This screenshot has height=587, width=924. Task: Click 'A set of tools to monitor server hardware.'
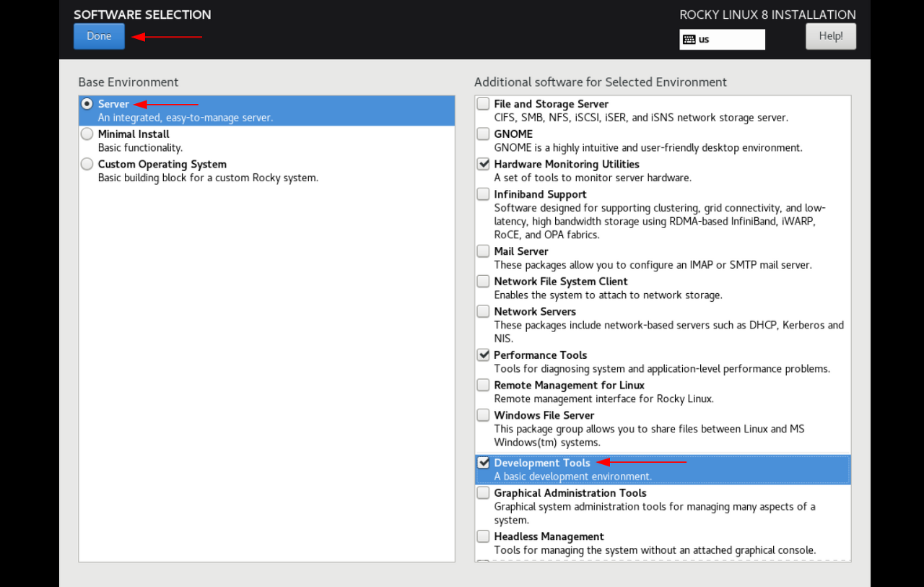[593, 178]
